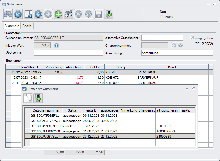The width and height of the screenshot is (220, 161).
Task: Switch to the Bearb. tab
Action: (27, 26)
